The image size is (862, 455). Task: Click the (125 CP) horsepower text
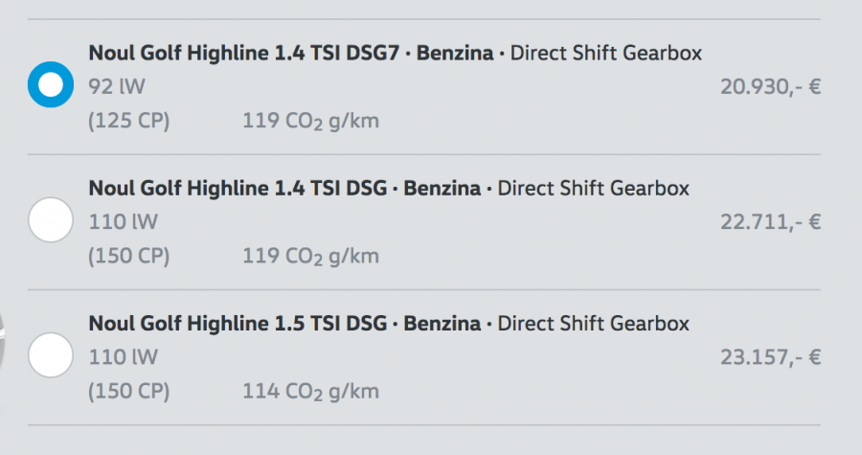pyautogui.click(x=129, y=122)
